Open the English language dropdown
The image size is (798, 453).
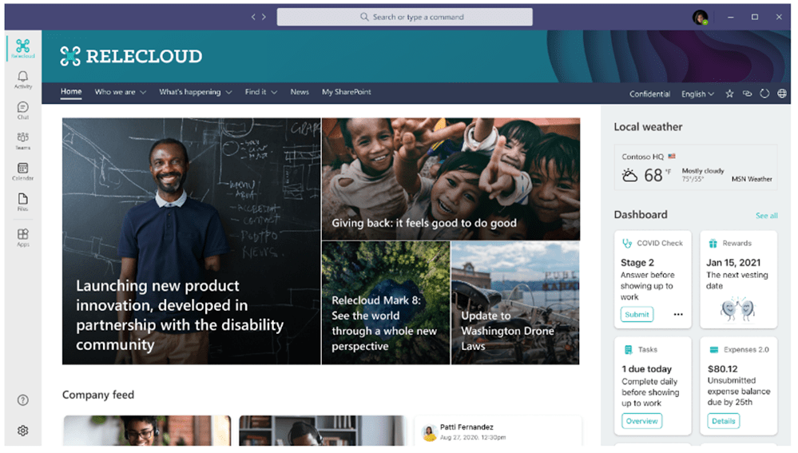697,93
